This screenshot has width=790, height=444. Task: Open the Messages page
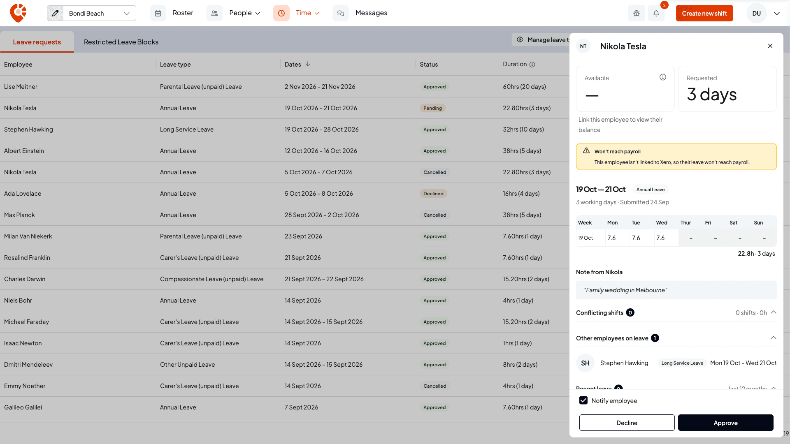tap(371, 13)
